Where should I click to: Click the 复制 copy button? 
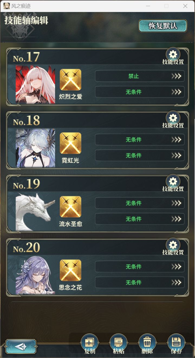[x=90, y=344]
